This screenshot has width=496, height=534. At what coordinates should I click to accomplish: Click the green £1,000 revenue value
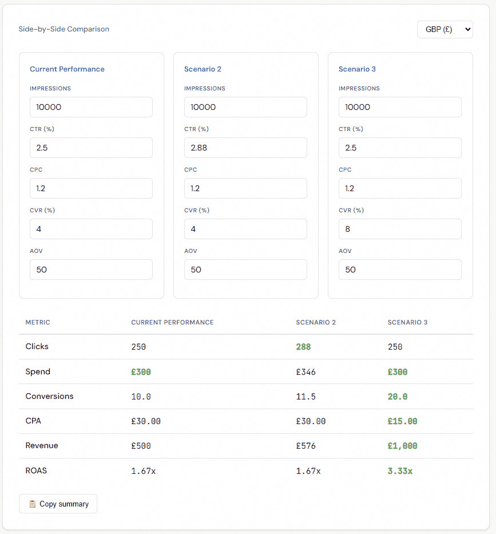pos(402,446)
